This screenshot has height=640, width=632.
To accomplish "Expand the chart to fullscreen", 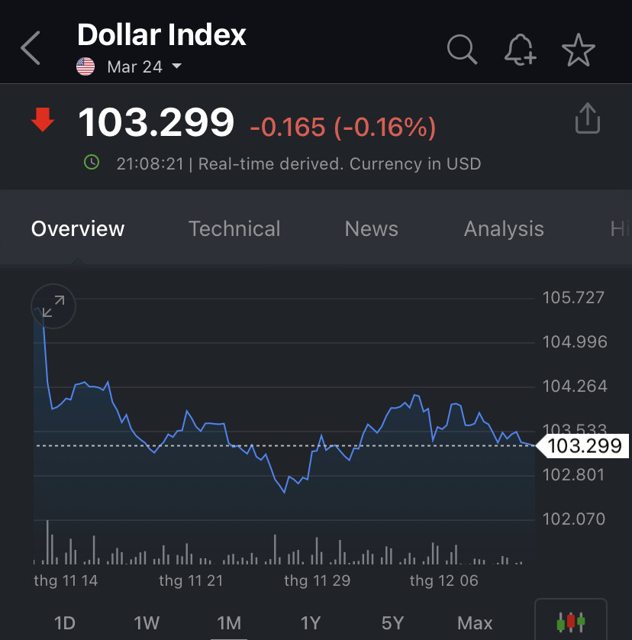I will point(53,306).
